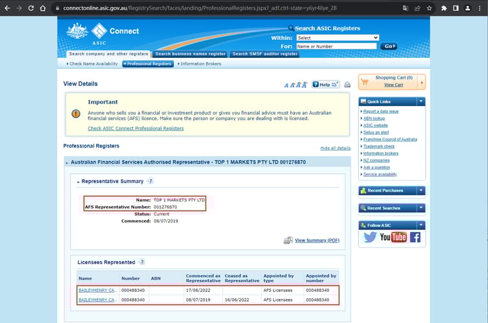
Task: Open the Help button
Action: pos(326,85)
